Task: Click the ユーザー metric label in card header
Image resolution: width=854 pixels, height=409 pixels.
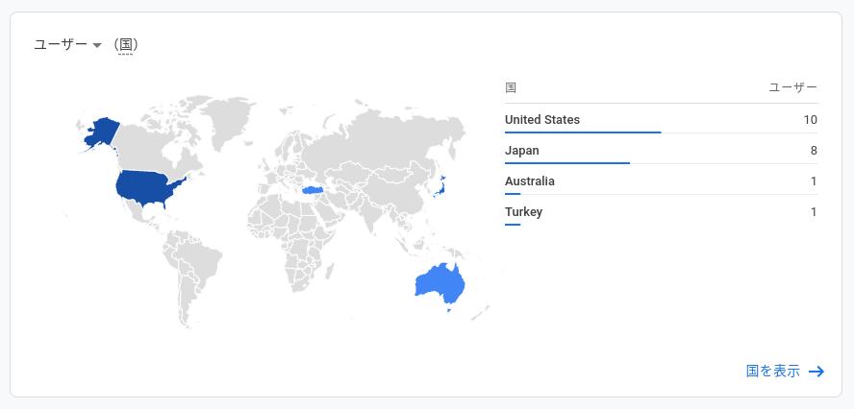Action: pos(61,44)
